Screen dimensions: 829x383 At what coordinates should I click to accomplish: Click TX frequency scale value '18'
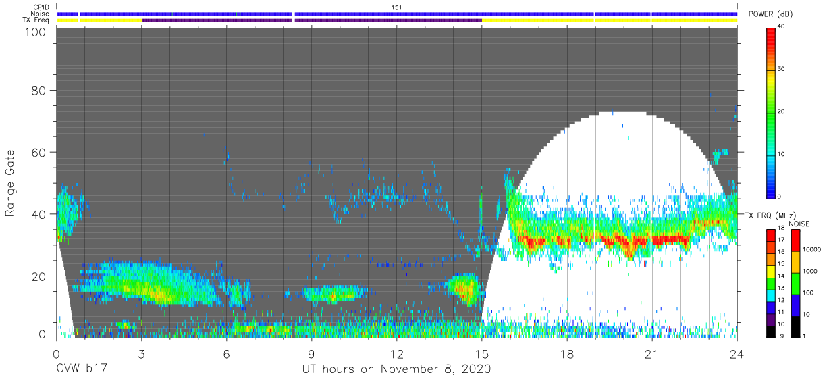click(780, 228)
